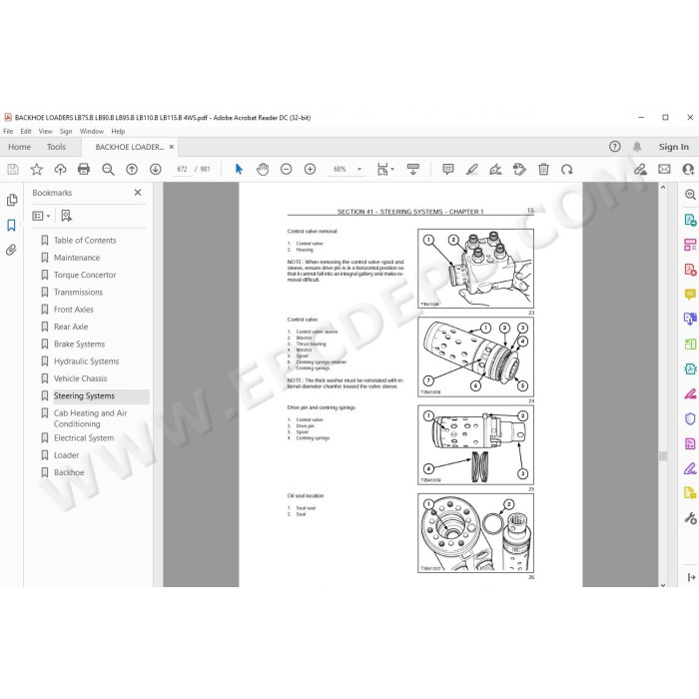Open the Protect shield tool in right pane
Viewport: 699px width, 699px height.
coord(690,419)
